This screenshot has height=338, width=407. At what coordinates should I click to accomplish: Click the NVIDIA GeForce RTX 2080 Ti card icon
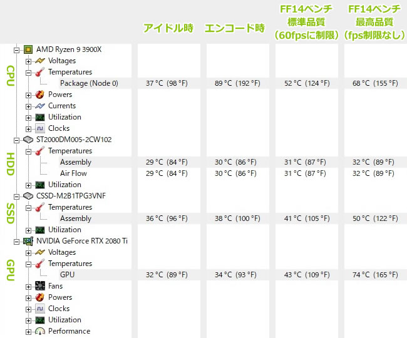pyautogui.click(x=28, y=241)
